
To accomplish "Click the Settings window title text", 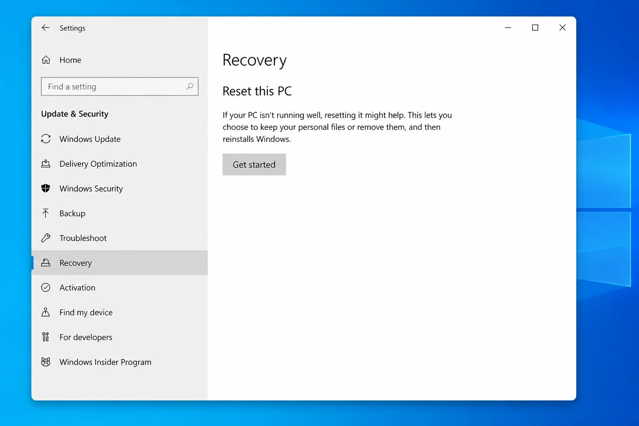I will click(72, 28).
